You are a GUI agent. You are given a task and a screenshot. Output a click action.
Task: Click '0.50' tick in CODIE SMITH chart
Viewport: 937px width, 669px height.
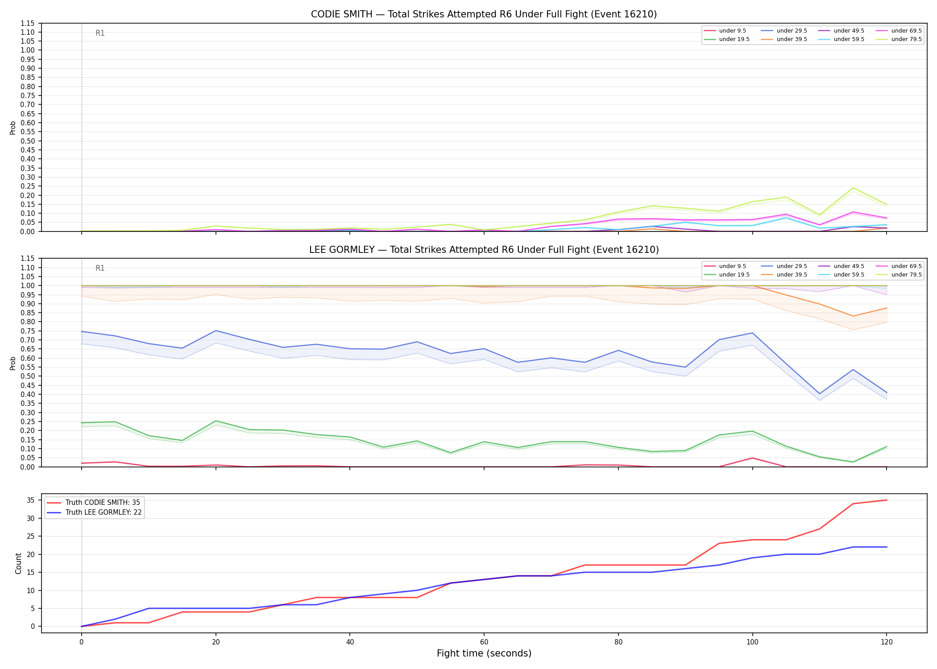pyautogui.click(x=28, y=141)
